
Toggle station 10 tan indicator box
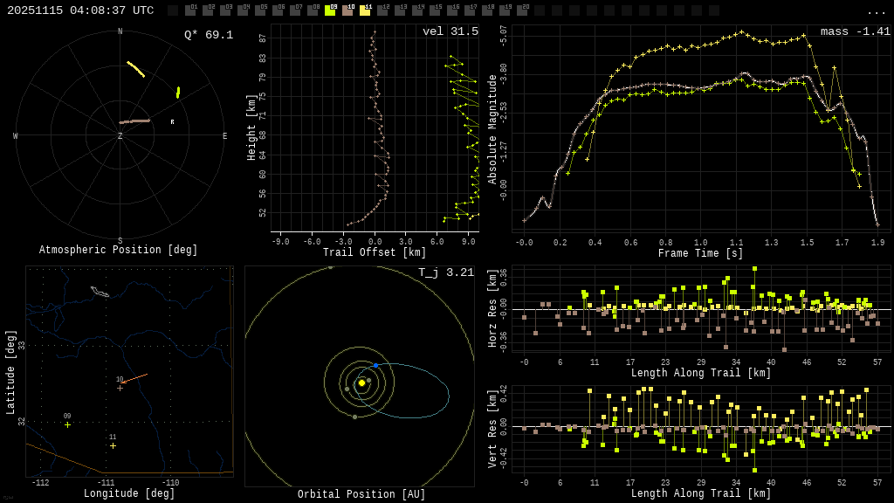tap(347, 10)
